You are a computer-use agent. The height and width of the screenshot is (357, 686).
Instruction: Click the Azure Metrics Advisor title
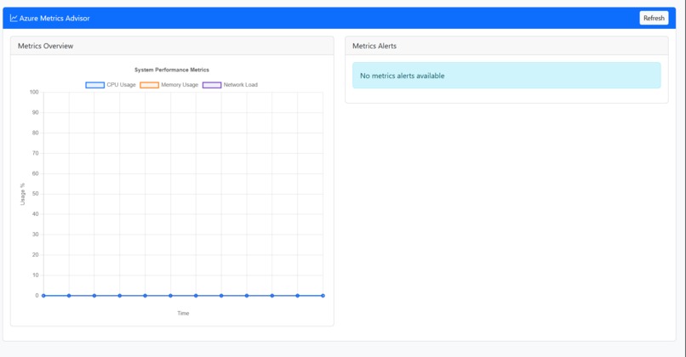(x=54, y=19)
